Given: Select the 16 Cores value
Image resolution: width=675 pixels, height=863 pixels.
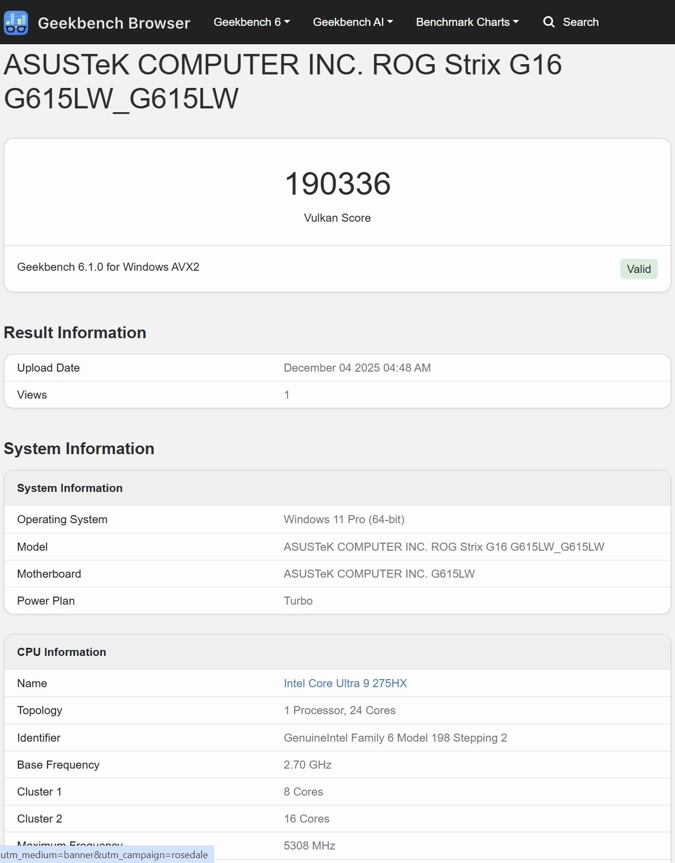Looking at the screenshot, I should point(307,819).
